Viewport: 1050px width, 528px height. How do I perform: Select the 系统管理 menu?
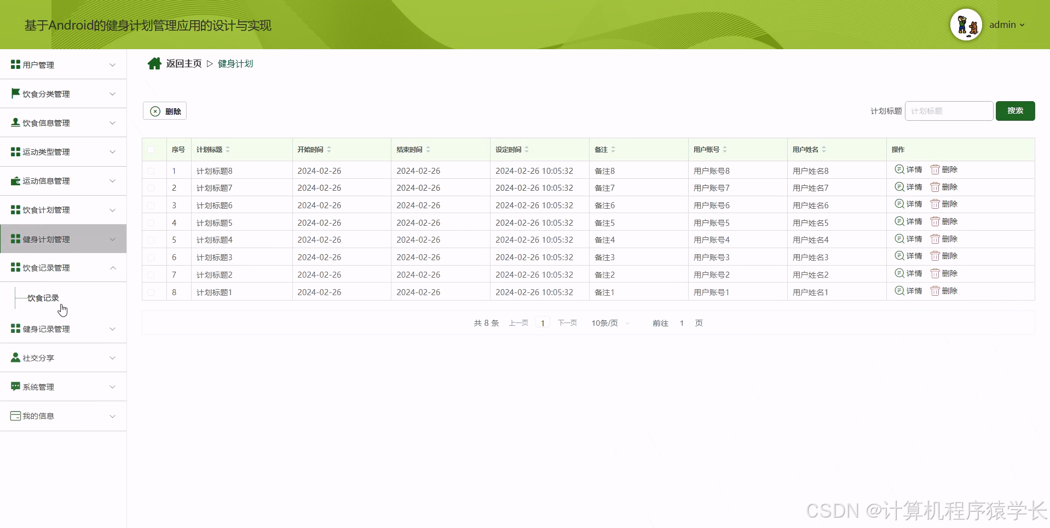click(64, 387)
